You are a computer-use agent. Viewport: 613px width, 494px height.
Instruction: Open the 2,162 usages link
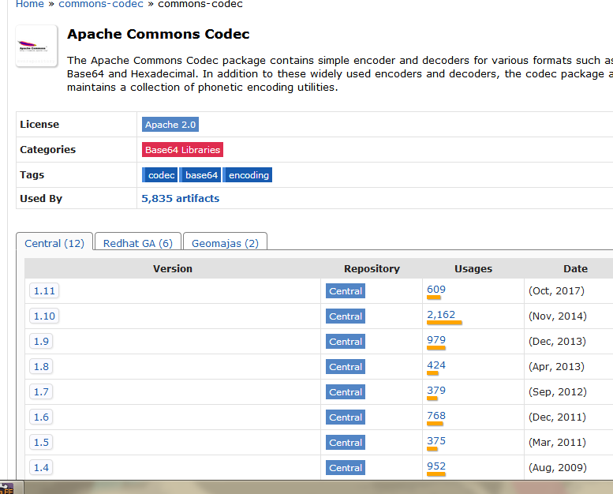[x=441, y=314]
